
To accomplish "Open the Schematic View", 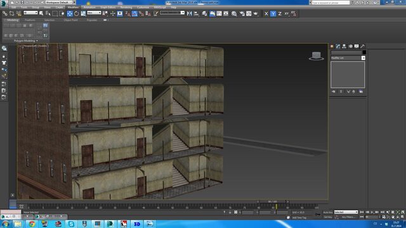I will pos(226,13).
